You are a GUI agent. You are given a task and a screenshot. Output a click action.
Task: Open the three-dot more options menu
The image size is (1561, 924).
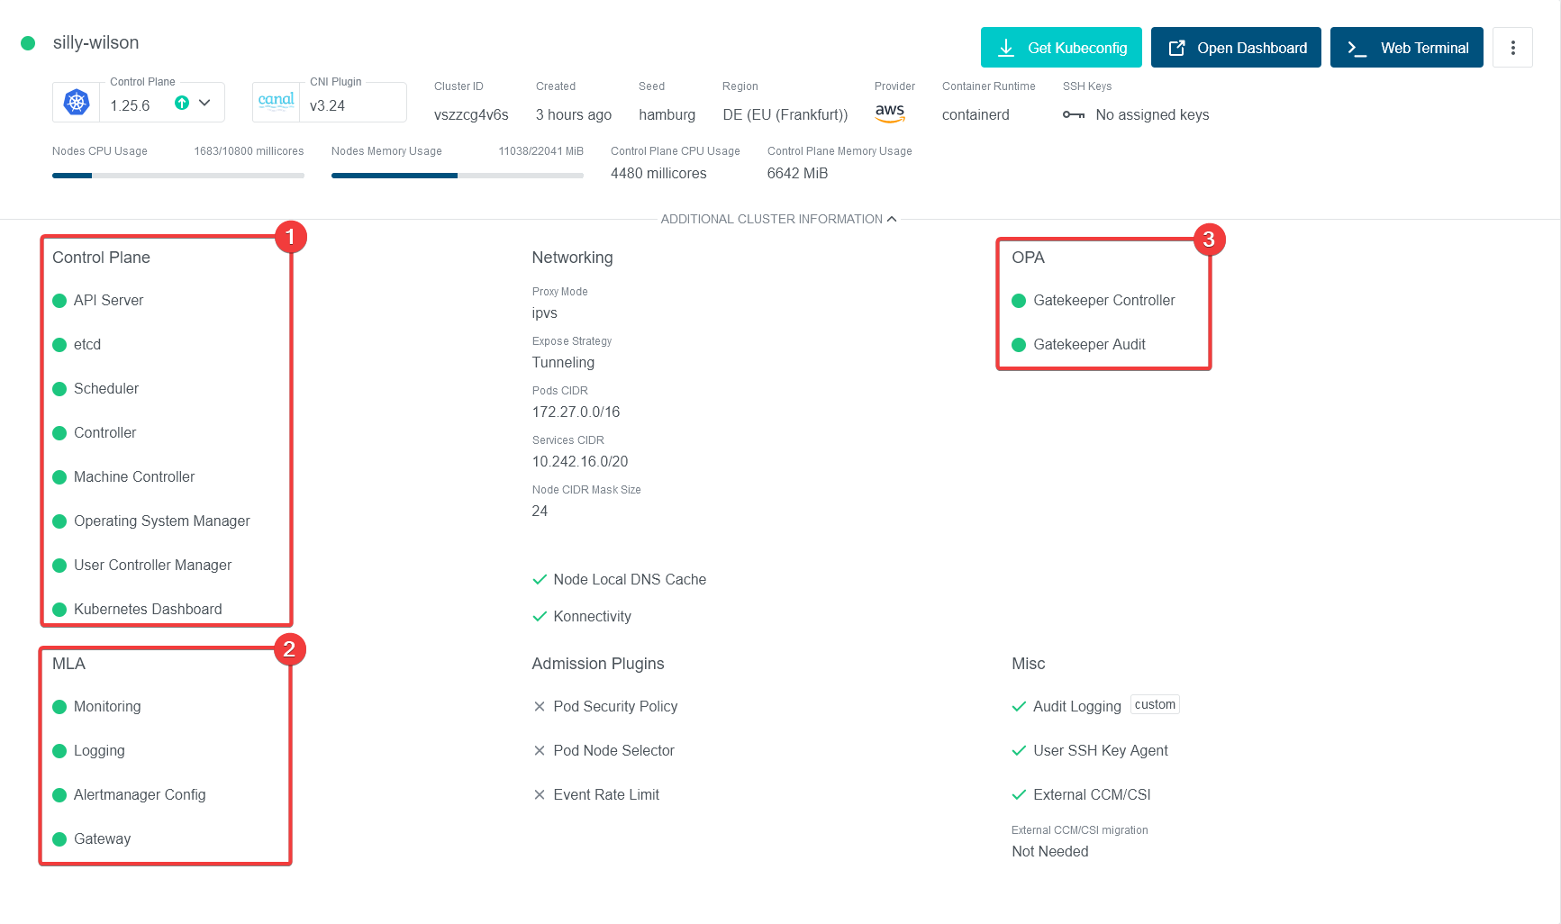pos(1512,48)
